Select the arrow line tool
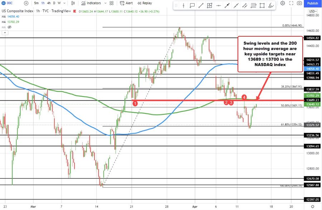Viewport: 322px width, 210px height. pyautogui.click(x=227, y=6)
